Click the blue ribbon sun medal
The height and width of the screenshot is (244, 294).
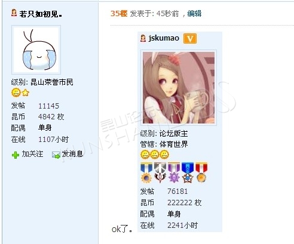pos(146,172)
